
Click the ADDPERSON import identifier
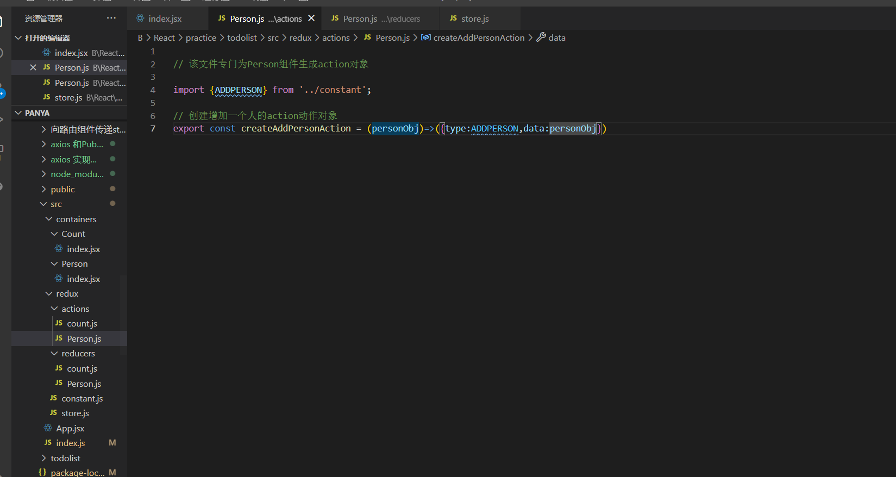click(239, 90)
